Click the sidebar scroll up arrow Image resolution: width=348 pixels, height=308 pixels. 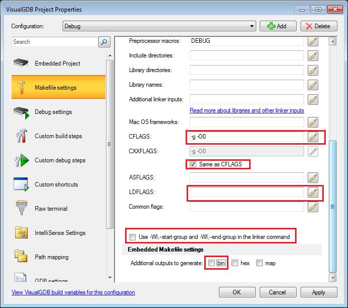click(110, 55)
